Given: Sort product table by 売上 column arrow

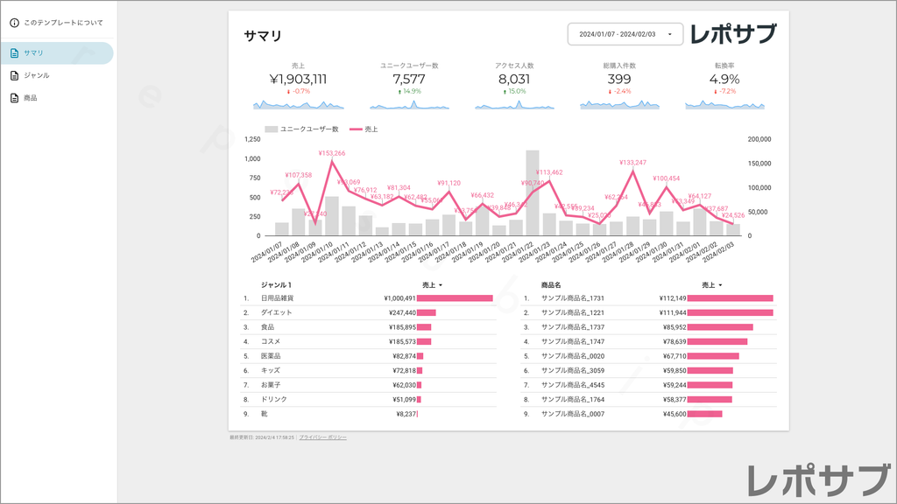Looking at the screenshot, I should tap(720, 285).
